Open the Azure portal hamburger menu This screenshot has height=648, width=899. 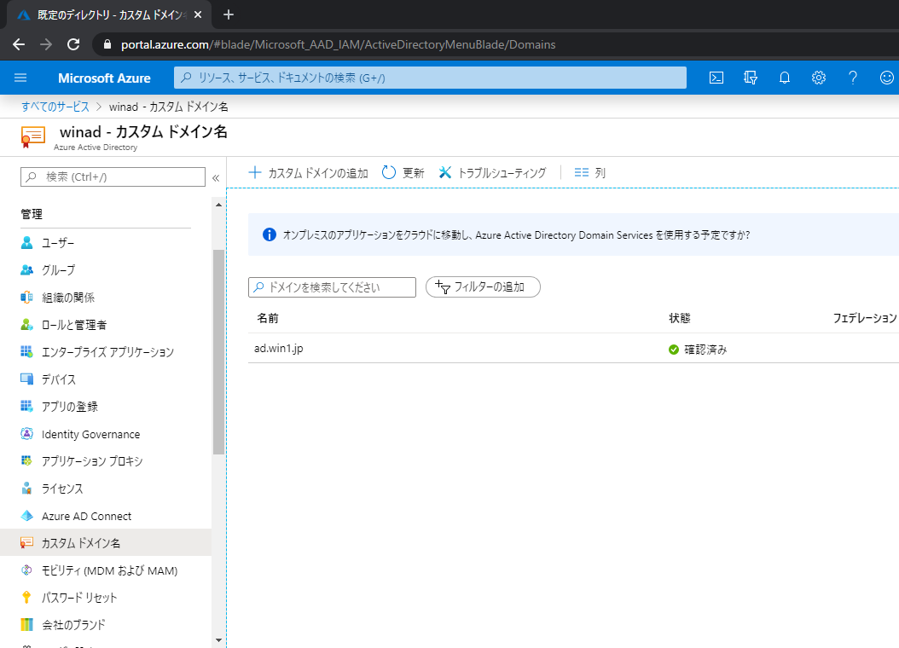pos(20,78)
